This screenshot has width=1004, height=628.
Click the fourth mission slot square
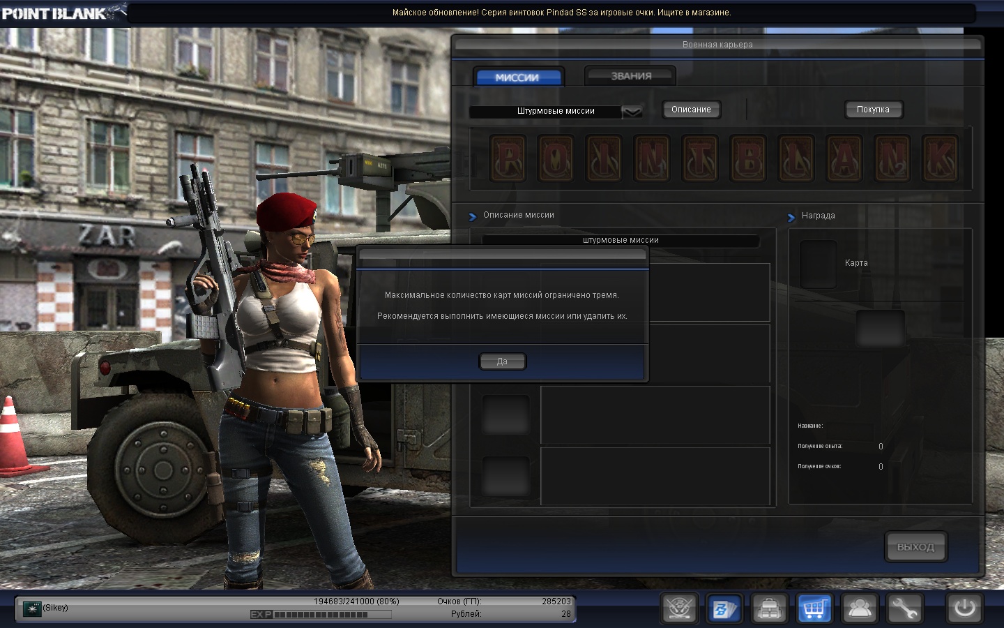[x=506, y=476]
